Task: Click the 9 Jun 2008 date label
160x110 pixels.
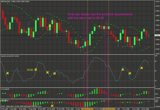Action: 126,109
